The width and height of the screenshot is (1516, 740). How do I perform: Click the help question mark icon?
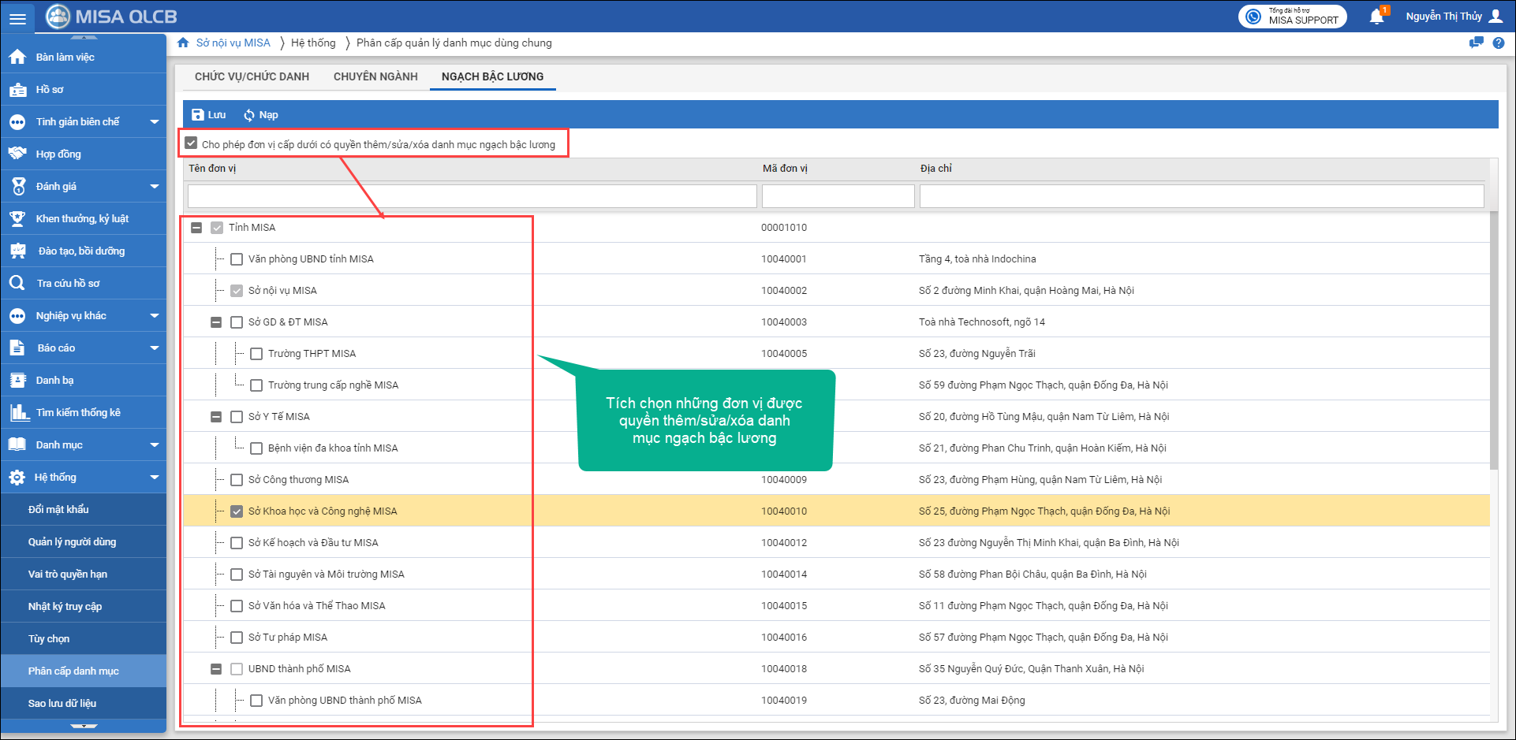1498,43
